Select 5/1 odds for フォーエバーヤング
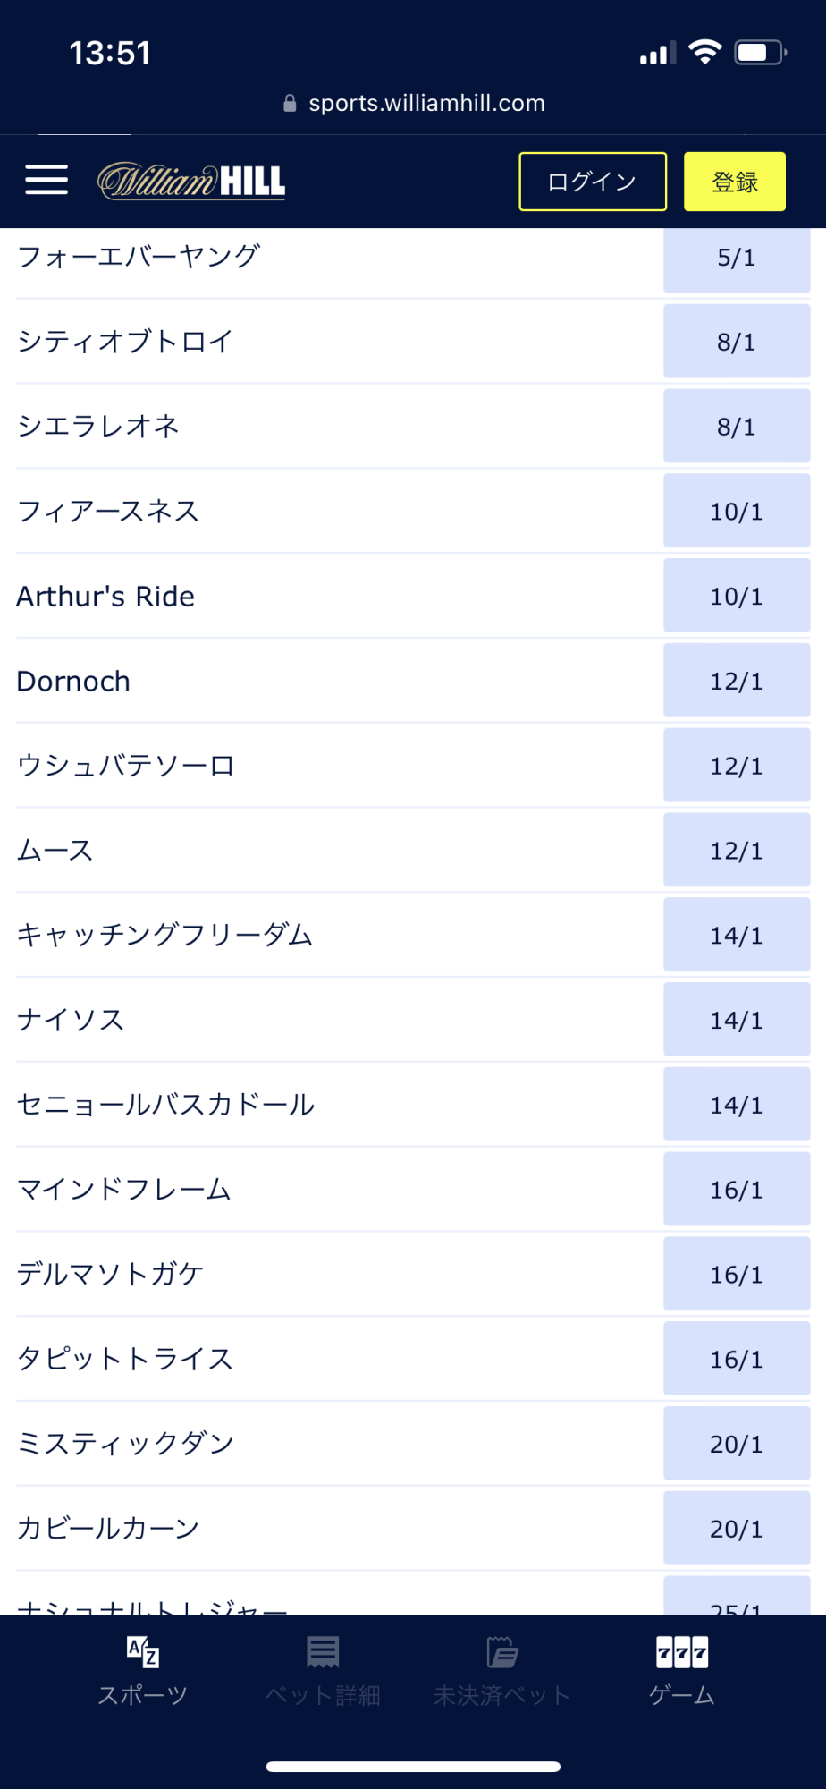This screenshot has width=826, height=1789. [x=736, y=259]
